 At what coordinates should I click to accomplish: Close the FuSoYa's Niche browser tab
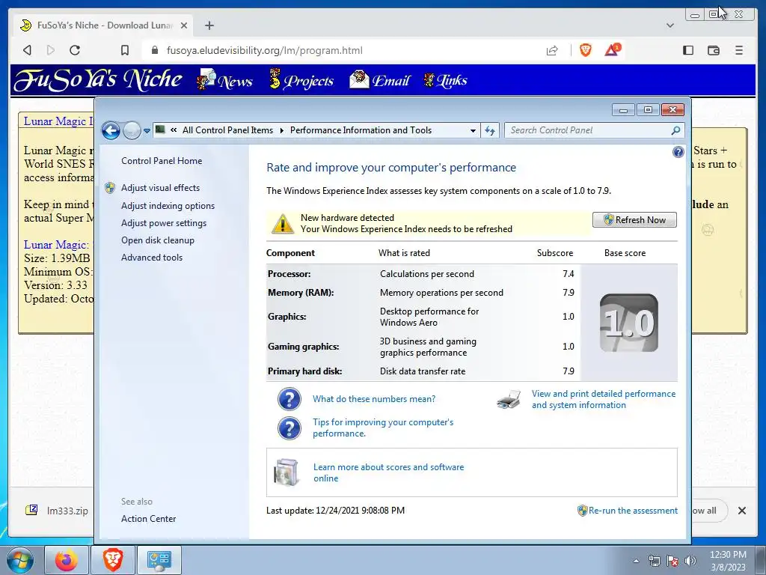pyautogui.click(x=184, y=25)
